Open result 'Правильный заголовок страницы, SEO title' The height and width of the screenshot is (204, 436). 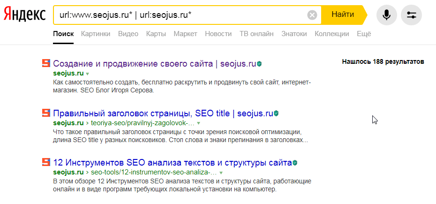pos(163,113)
